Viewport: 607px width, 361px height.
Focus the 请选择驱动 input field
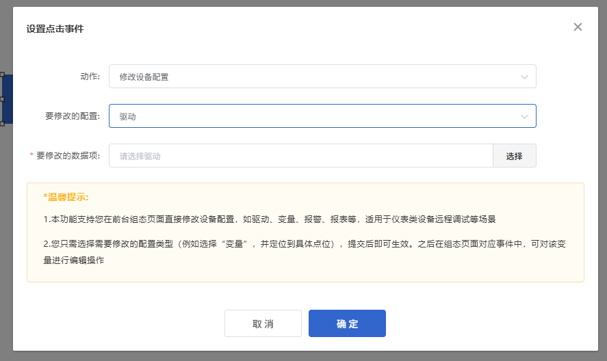[301, 156]
